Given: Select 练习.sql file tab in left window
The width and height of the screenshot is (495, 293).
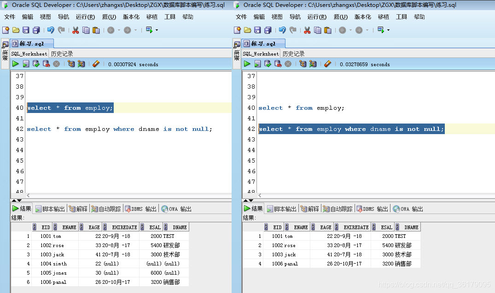Looking at the screenshot, I should [32, 44].
